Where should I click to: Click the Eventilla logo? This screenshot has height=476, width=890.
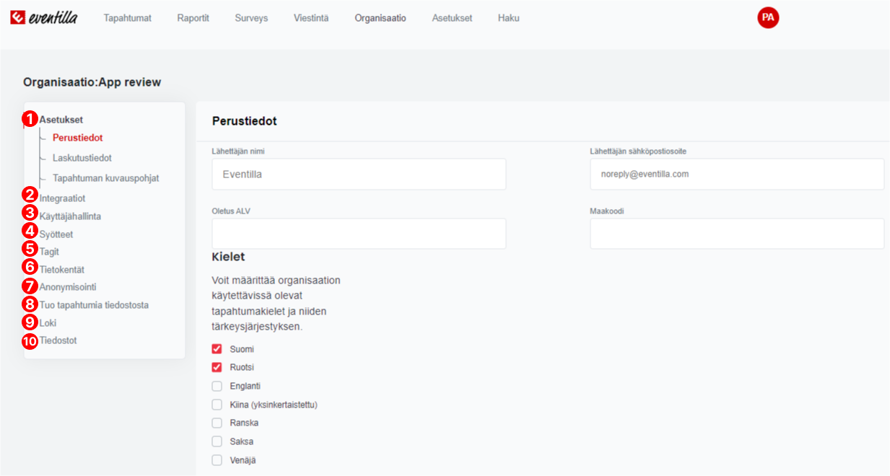coord(43,18)
